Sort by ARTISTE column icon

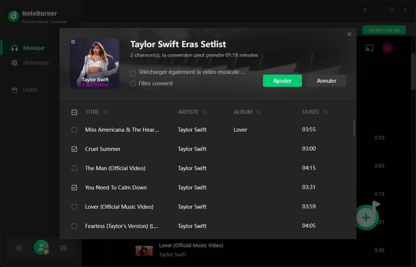(204, 112)
